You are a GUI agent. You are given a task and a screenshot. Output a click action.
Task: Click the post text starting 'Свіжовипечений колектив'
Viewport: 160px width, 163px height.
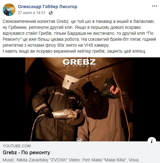(79, 36)
